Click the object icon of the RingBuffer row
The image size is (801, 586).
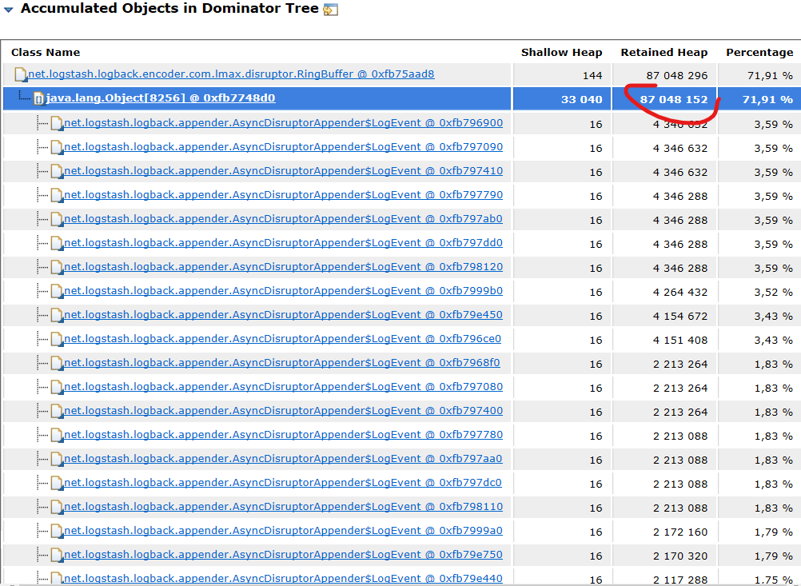[x=21, y=74]
